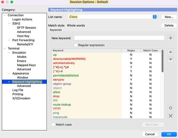Move keyword down with the down arrow icon
This screenshot has width=178, height=138.
pyautogui.click(x=171, y=59)
